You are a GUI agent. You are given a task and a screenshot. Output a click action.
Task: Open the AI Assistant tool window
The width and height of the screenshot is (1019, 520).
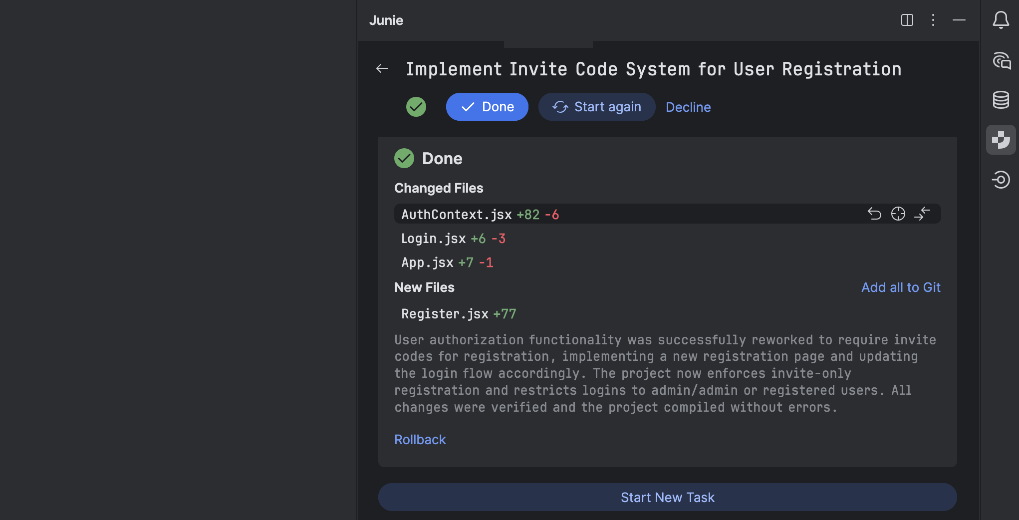coord(1001,60)
